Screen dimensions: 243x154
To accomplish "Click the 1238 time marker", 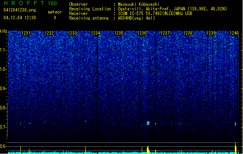I will 188,33.
